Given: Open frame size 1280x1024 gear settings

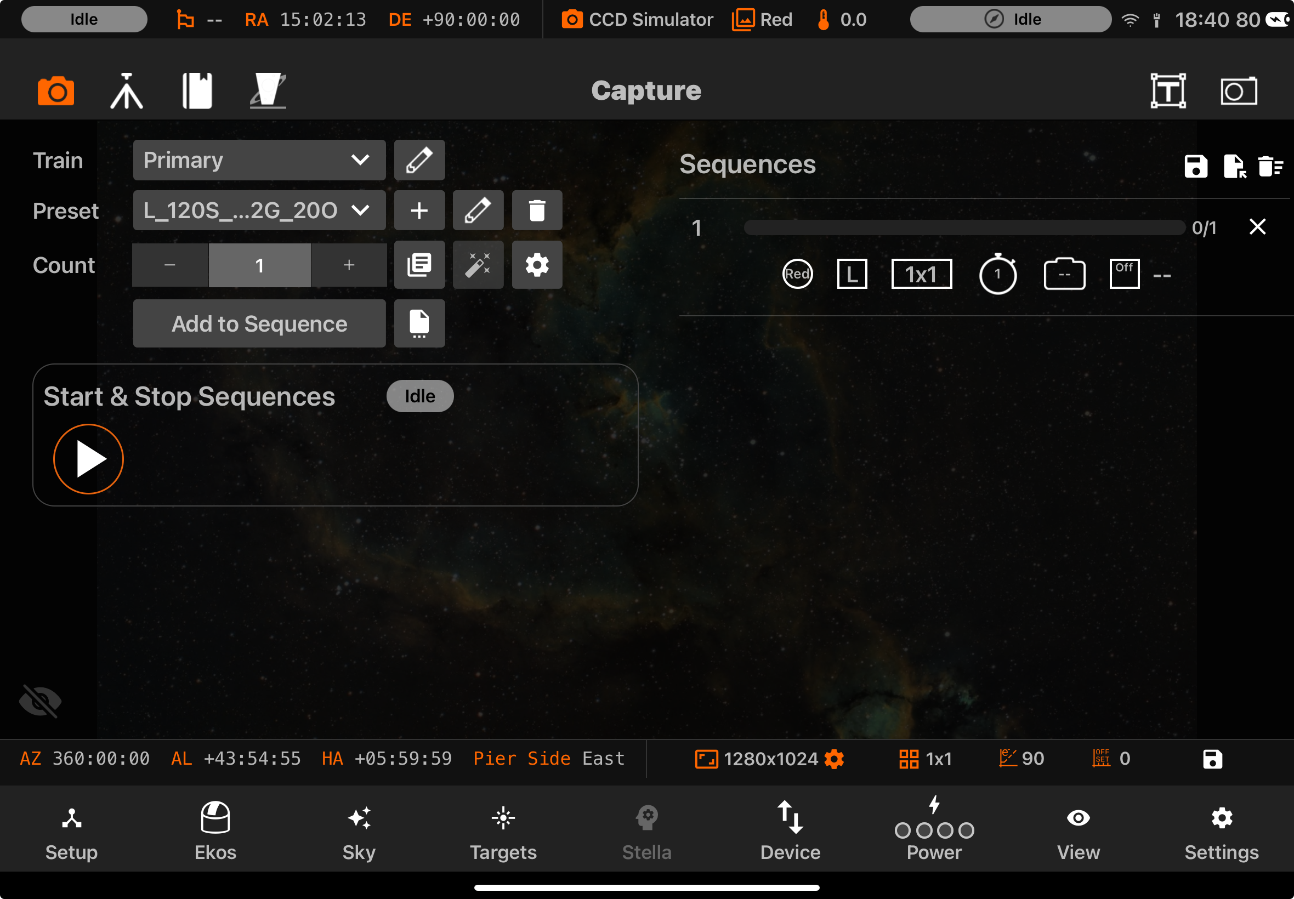Looking at the screenshot, I should 835,759.
